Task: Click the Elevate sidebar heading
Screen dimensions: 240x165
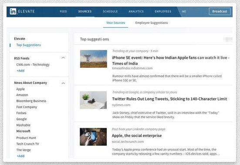Action: (x=20, y=39)
